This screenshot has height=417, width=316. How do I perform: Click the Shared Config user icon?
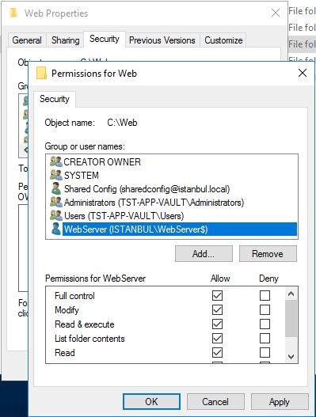(56, 188)
